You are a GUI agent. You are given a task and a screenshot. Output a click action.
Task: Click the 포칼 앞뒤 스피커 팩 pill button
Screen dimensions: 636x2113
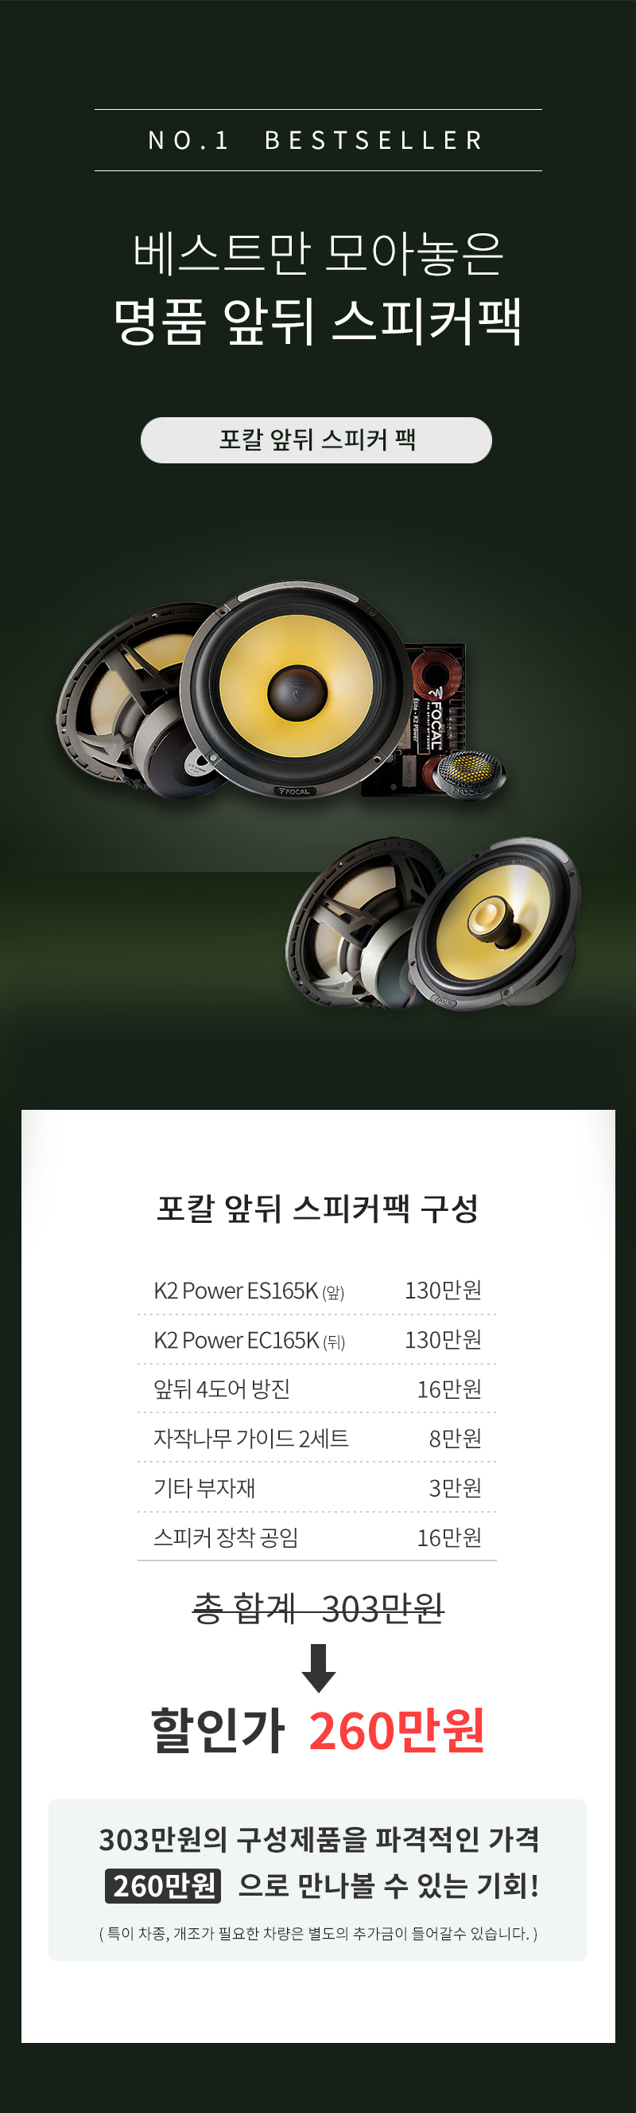point(316,440)
